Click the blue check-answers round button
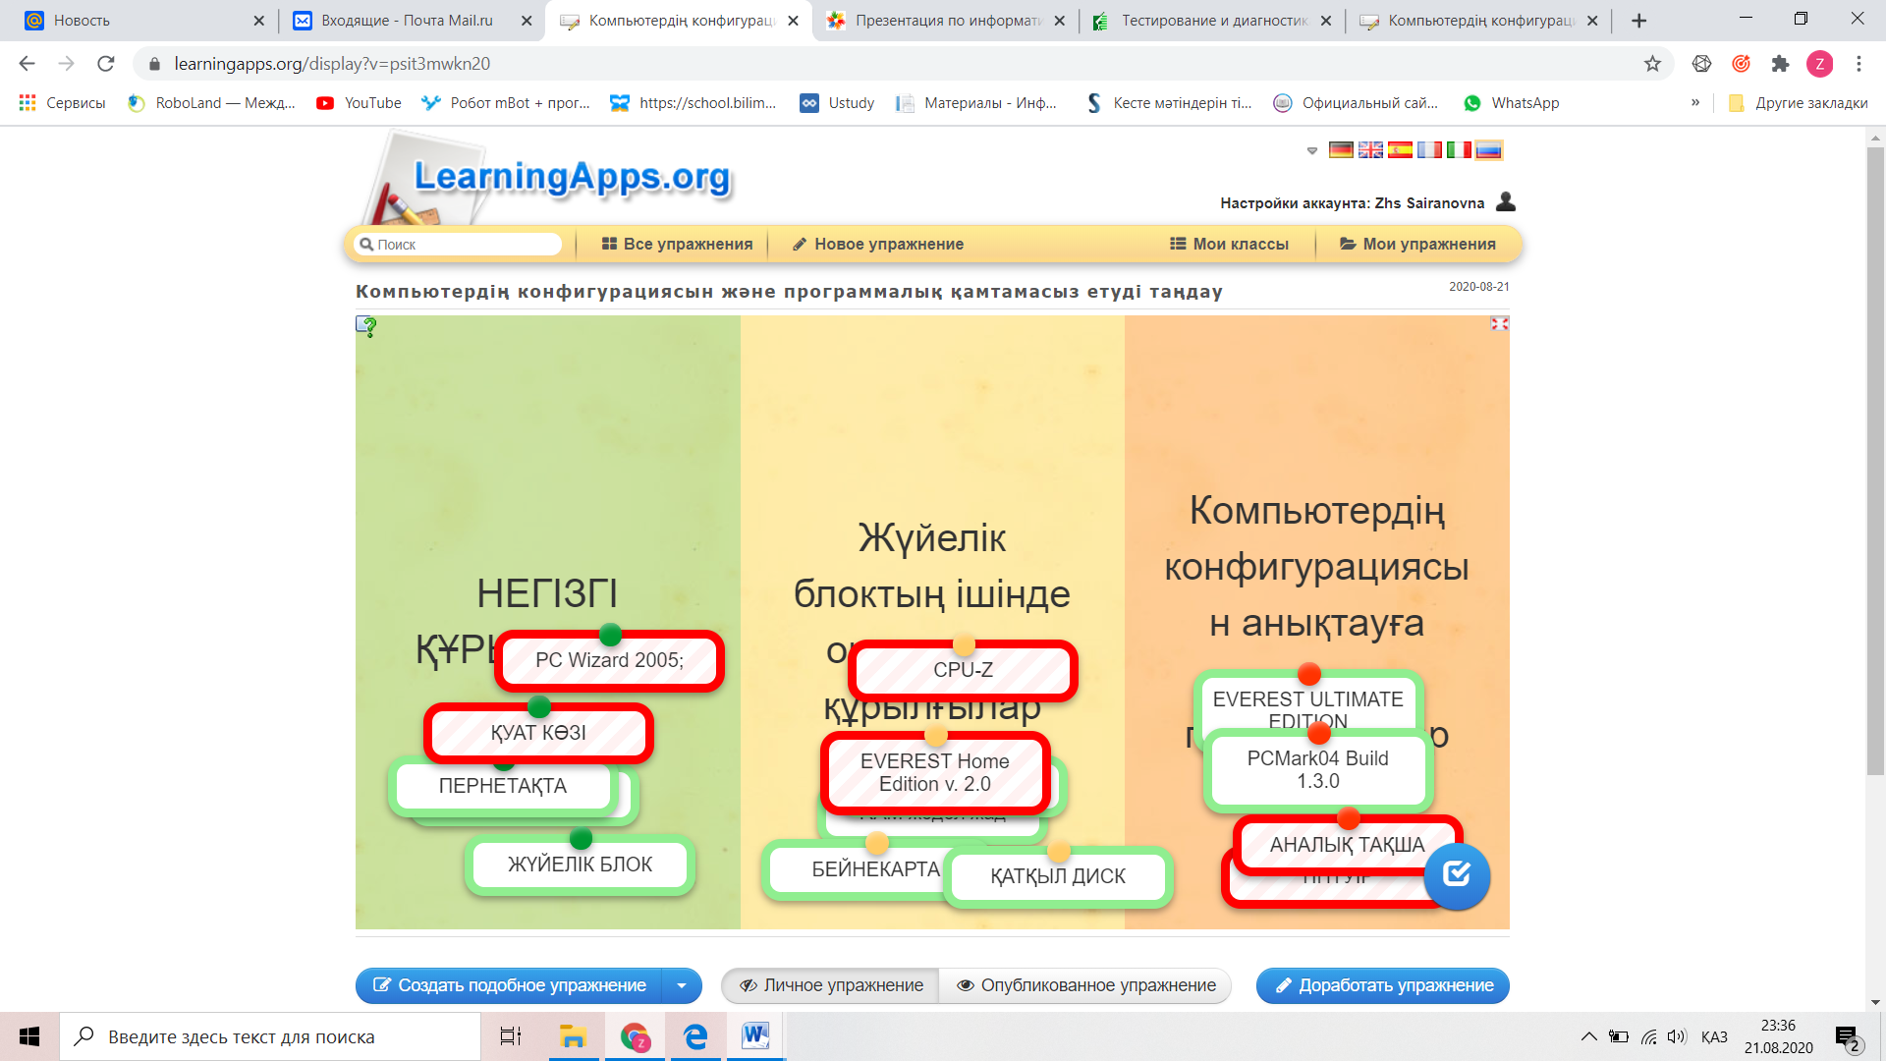Image resolution: width=1886 pixels, height=1061 pixels. tap(1457, 875)
